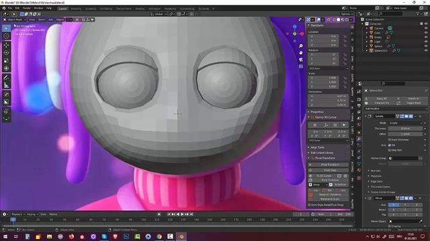Viewport: 430px width, 241px height.
Task: Click the timeline play button
Action: tap(182, 214)
